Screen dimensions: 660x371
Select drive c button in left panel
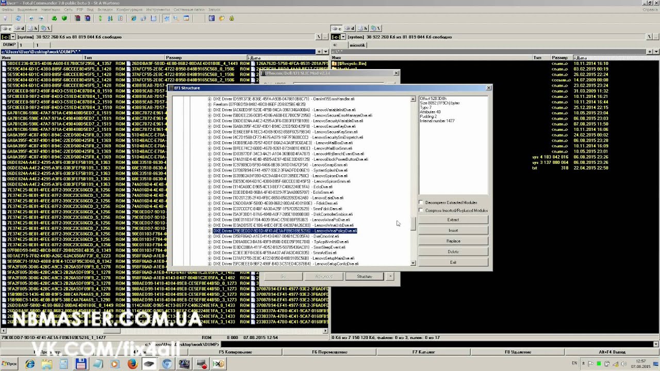[7, 28]
